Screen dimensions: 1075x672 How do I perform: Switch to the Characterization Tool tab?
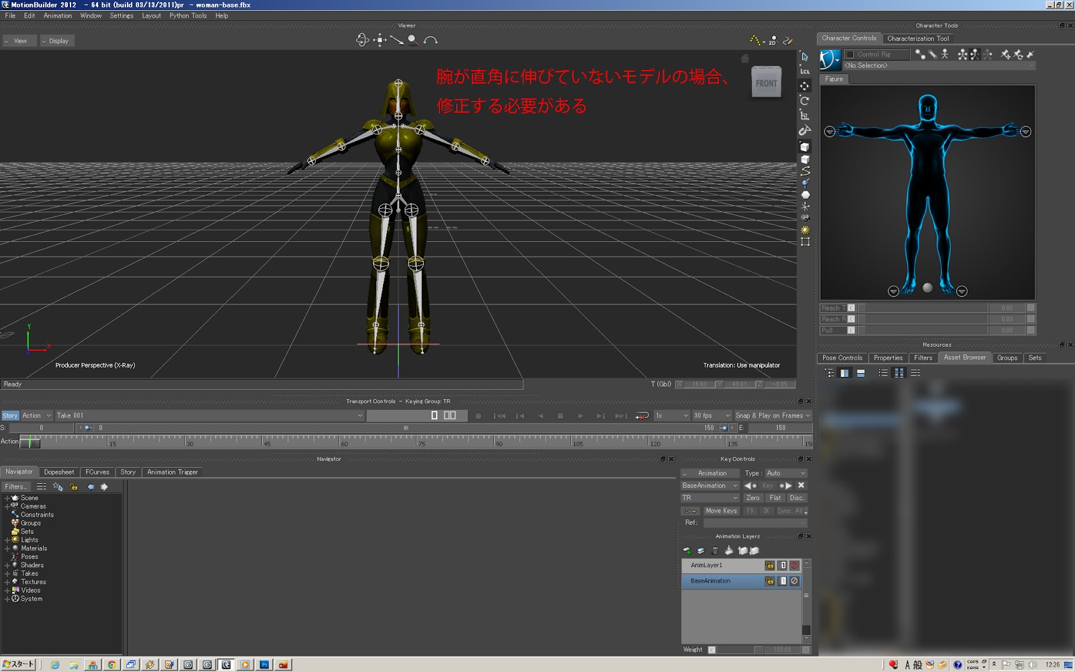click(918, 38)
